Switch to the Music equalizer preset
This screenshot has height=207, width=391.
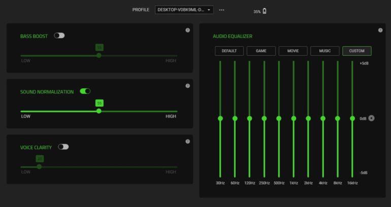324,51
